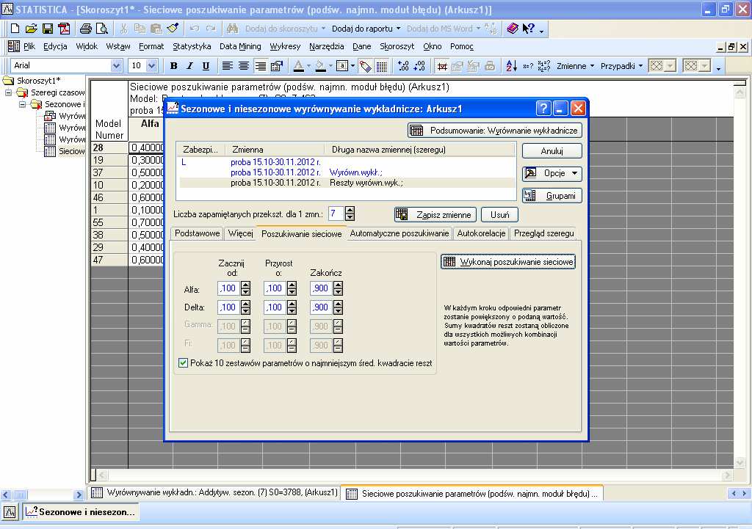Click increase decimal places icon
This screenshot has width=752, height=529.
pos(403,66)
